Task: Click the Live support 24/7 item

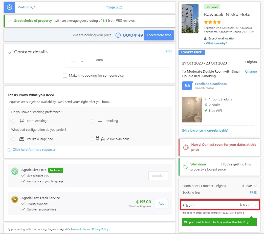Action: [x=38, y=176]
